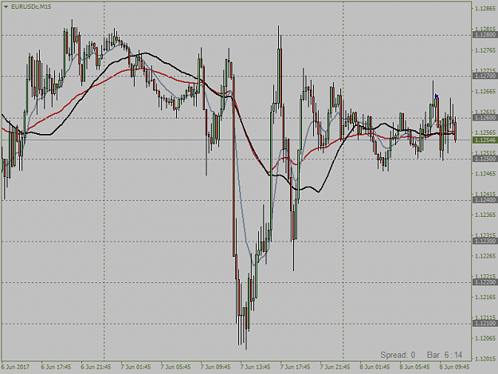Click the 1.12265 price scale value
Viewport: 498px width, 374px height.
485,256
